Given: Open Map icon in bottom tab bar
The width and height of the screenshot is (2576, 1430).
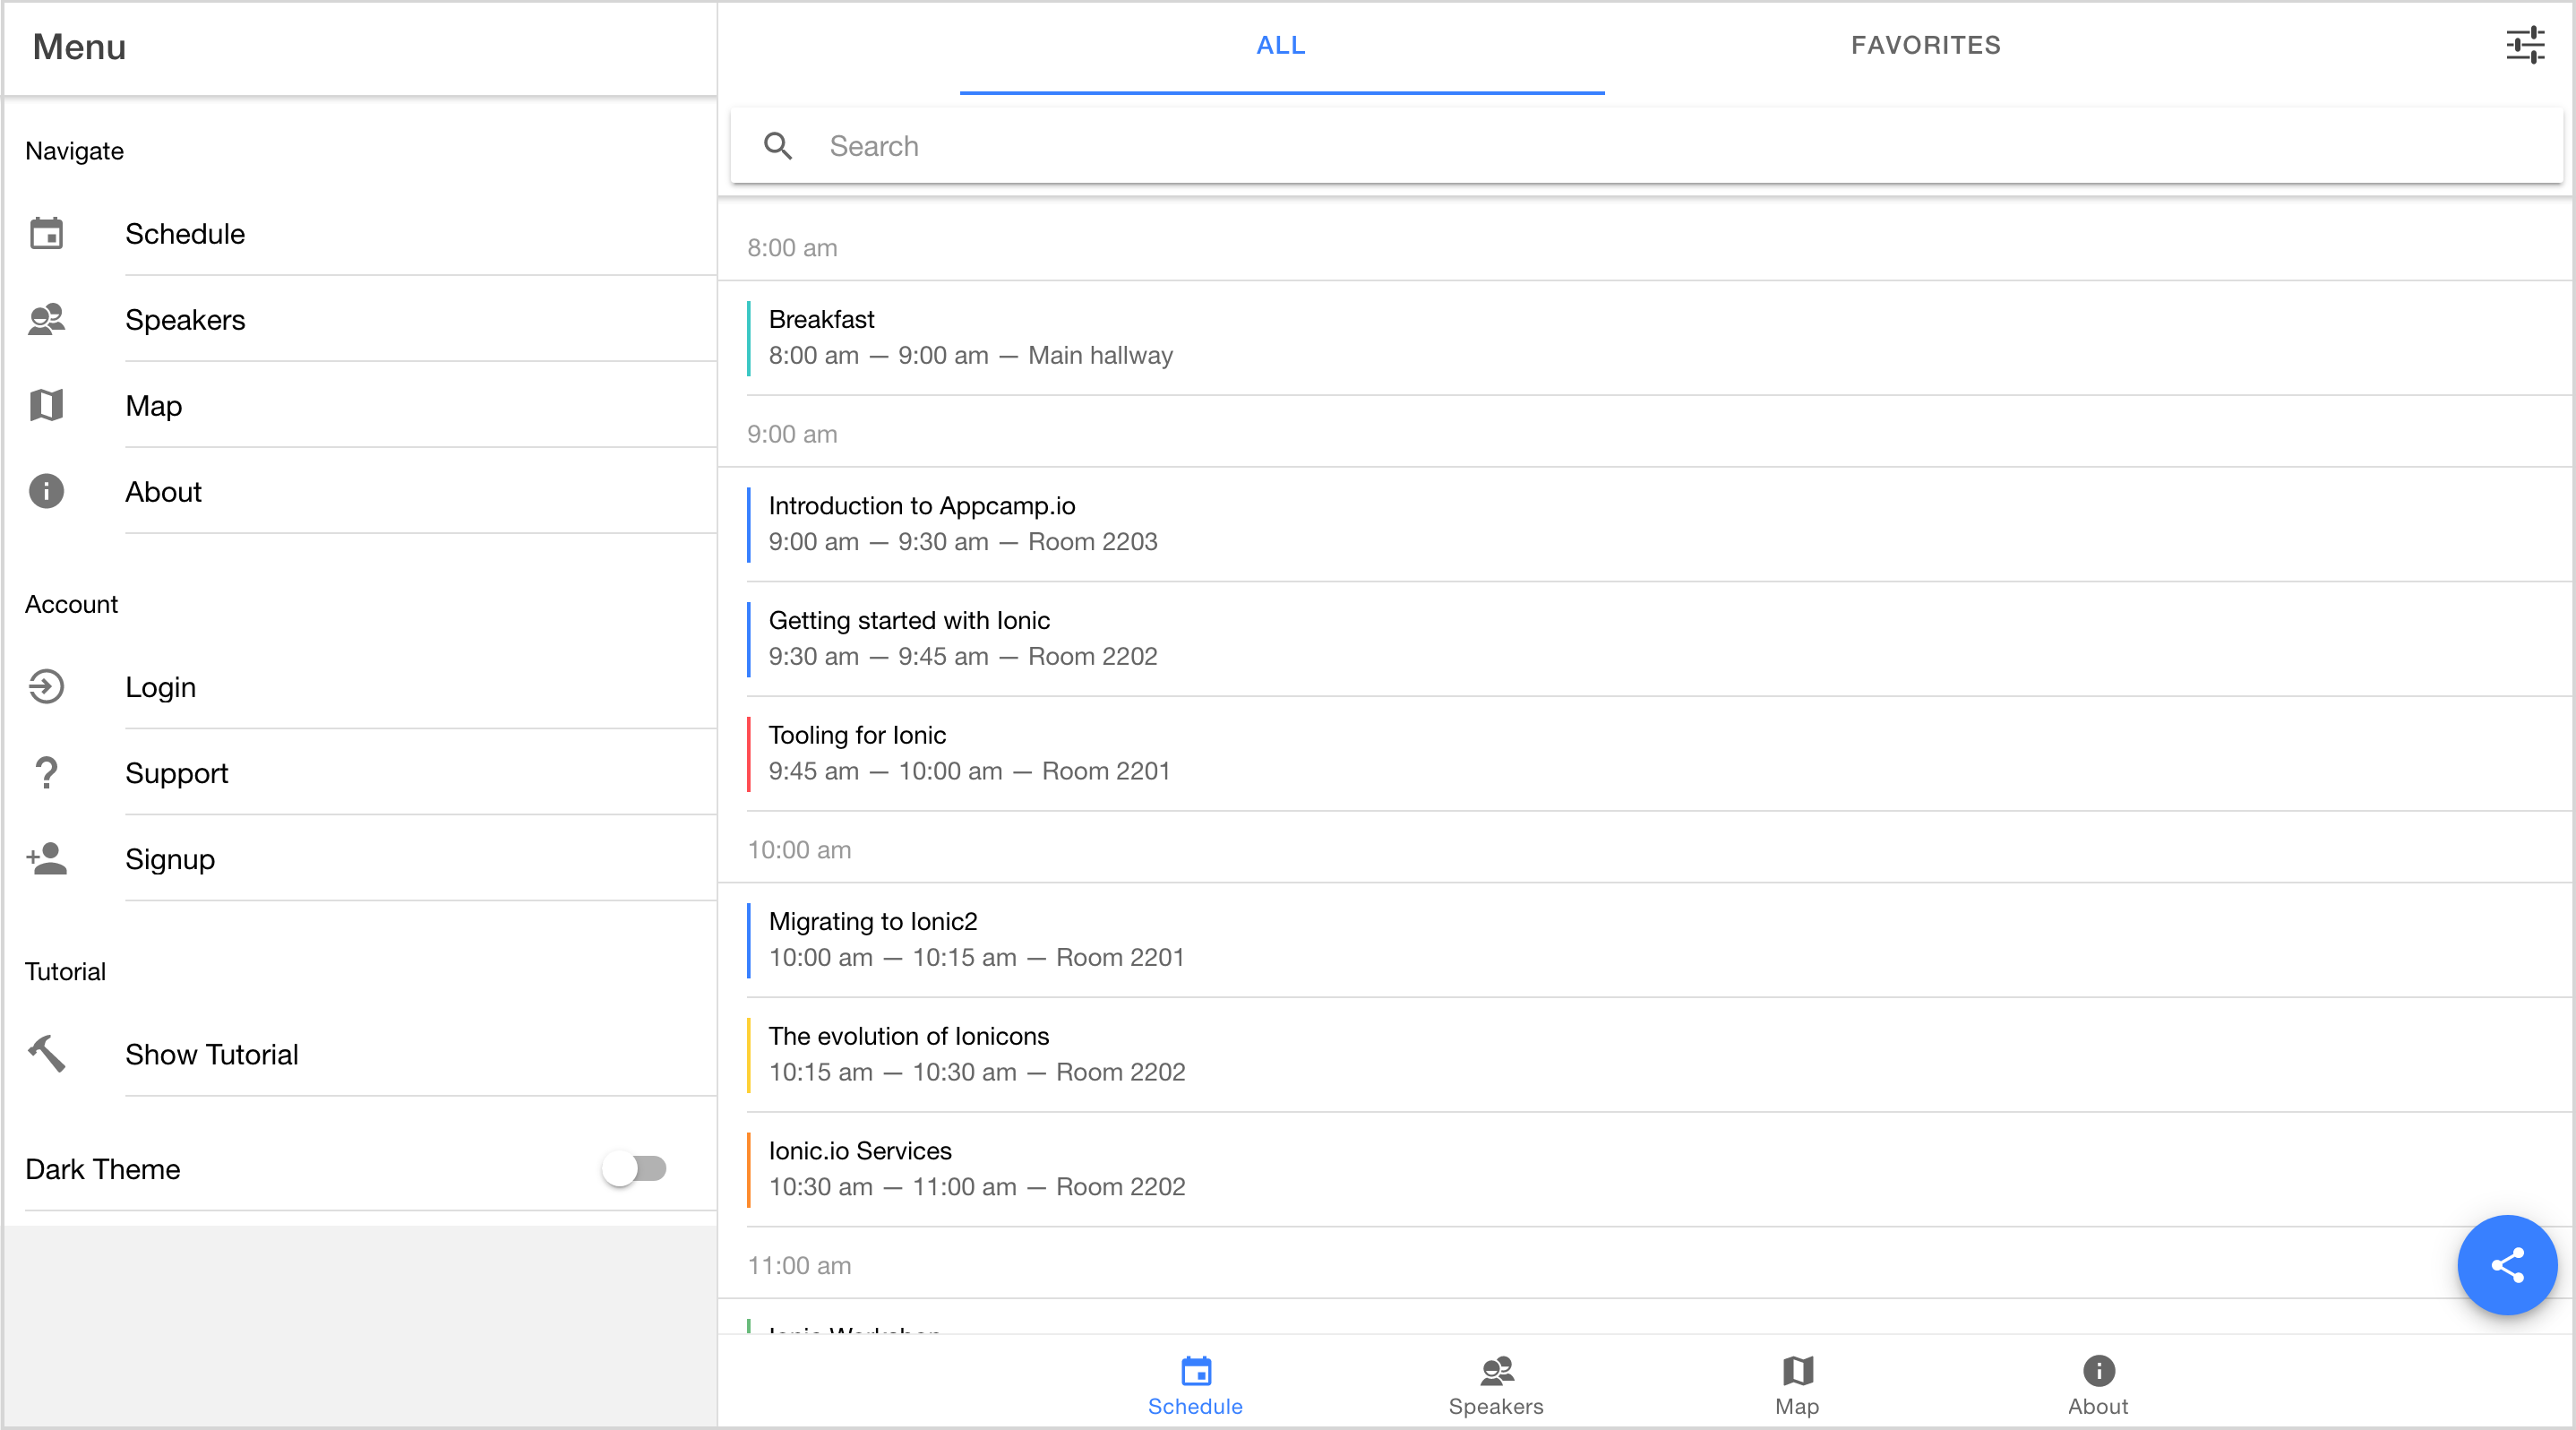Looking at the screenshot, I should point(1797,1371).
